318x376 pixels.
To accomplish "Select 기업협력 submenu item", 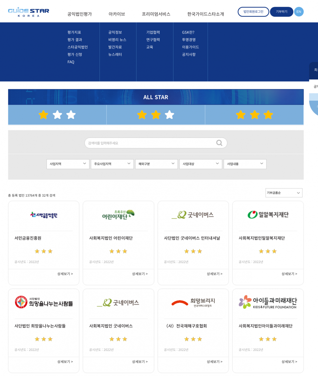I will [x=153, y=32].
